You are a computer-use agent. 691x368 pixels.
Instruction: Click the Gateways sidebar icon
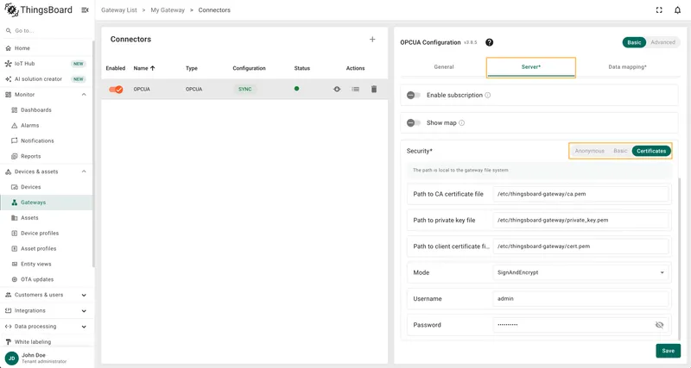pos(14,203)
